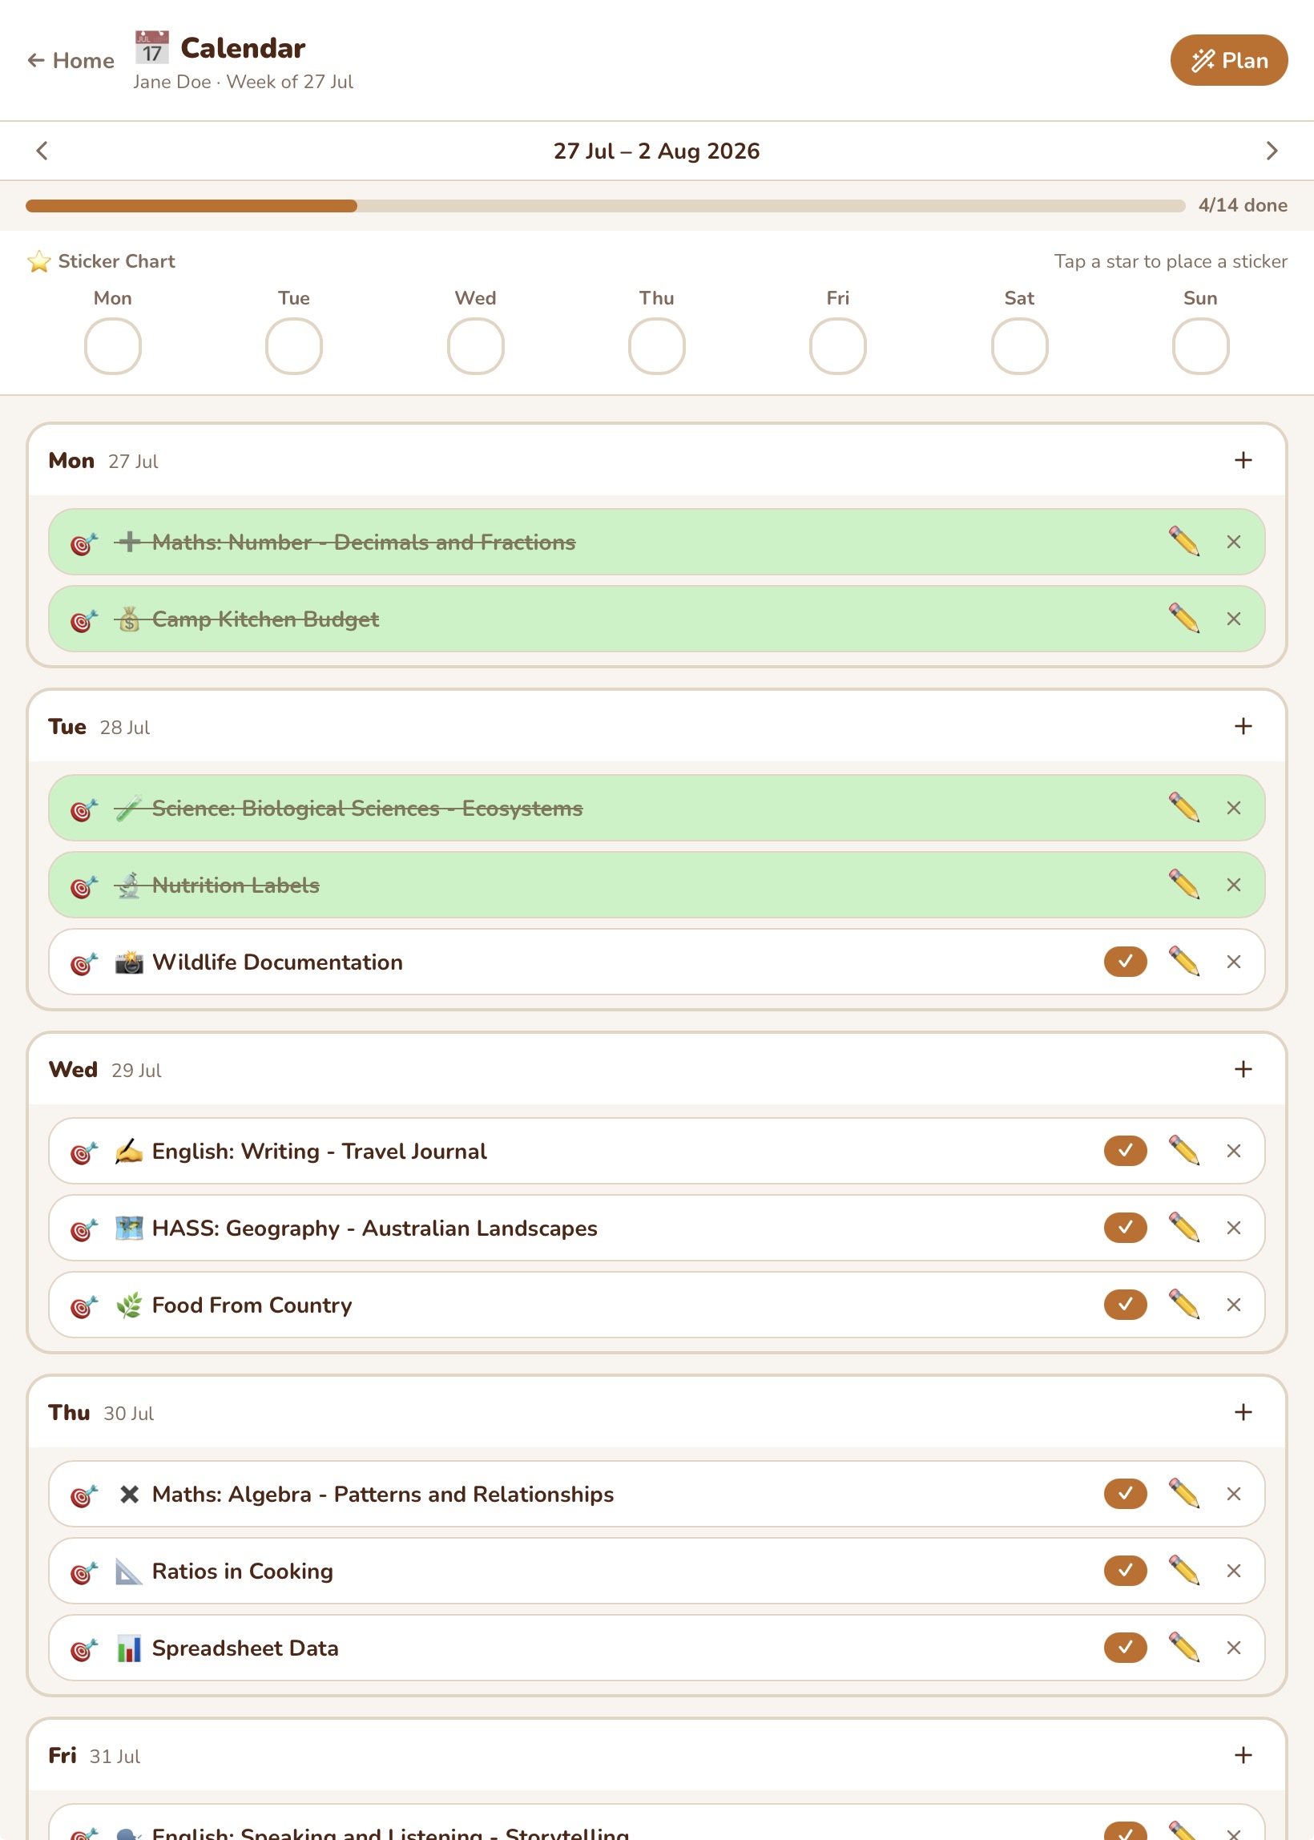Mark Wildlife Documentation as done
The image size is (1314, 1840).
click(1125, 961)
